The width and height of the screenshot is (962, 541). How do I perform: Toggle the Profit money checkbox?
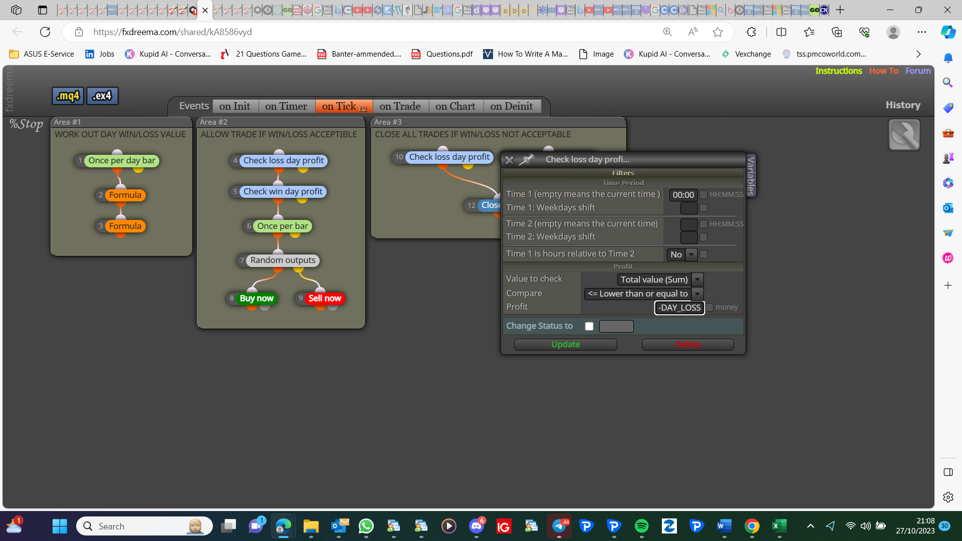[709, 307]
